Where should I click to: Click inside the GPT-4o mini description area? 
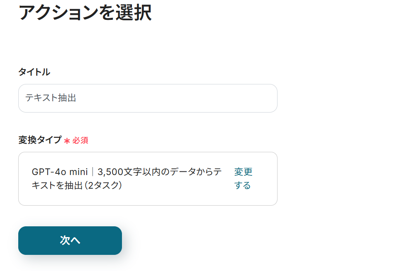coord(124,179)
